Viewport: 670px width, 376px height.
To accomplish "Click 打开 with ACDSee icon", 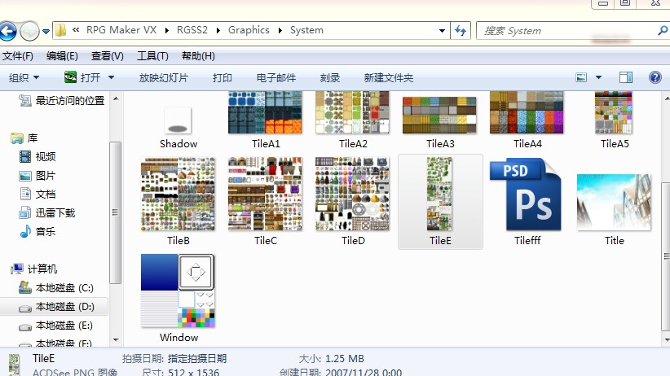I will coord(83,77).
